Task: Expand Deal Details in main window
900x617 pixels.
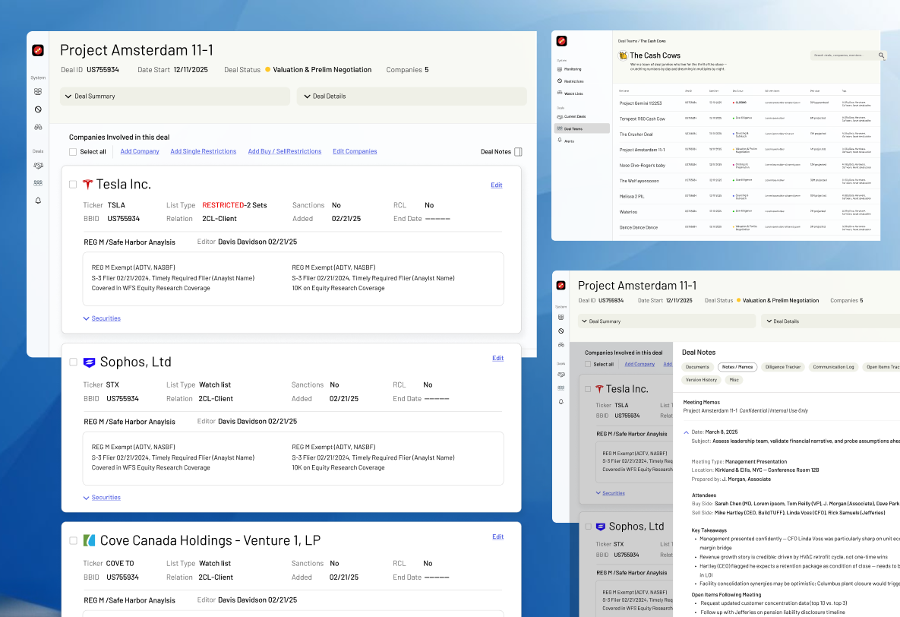Action: point(412,97)
